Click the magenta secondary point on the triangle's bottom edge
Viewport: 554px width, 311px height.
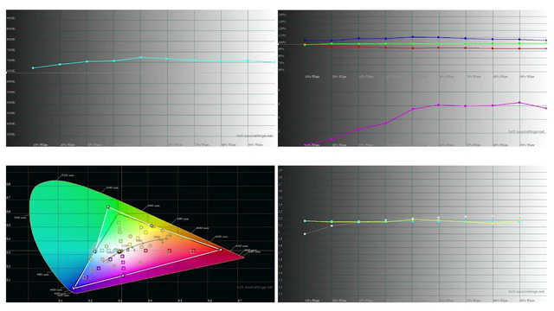click(123, 276)
